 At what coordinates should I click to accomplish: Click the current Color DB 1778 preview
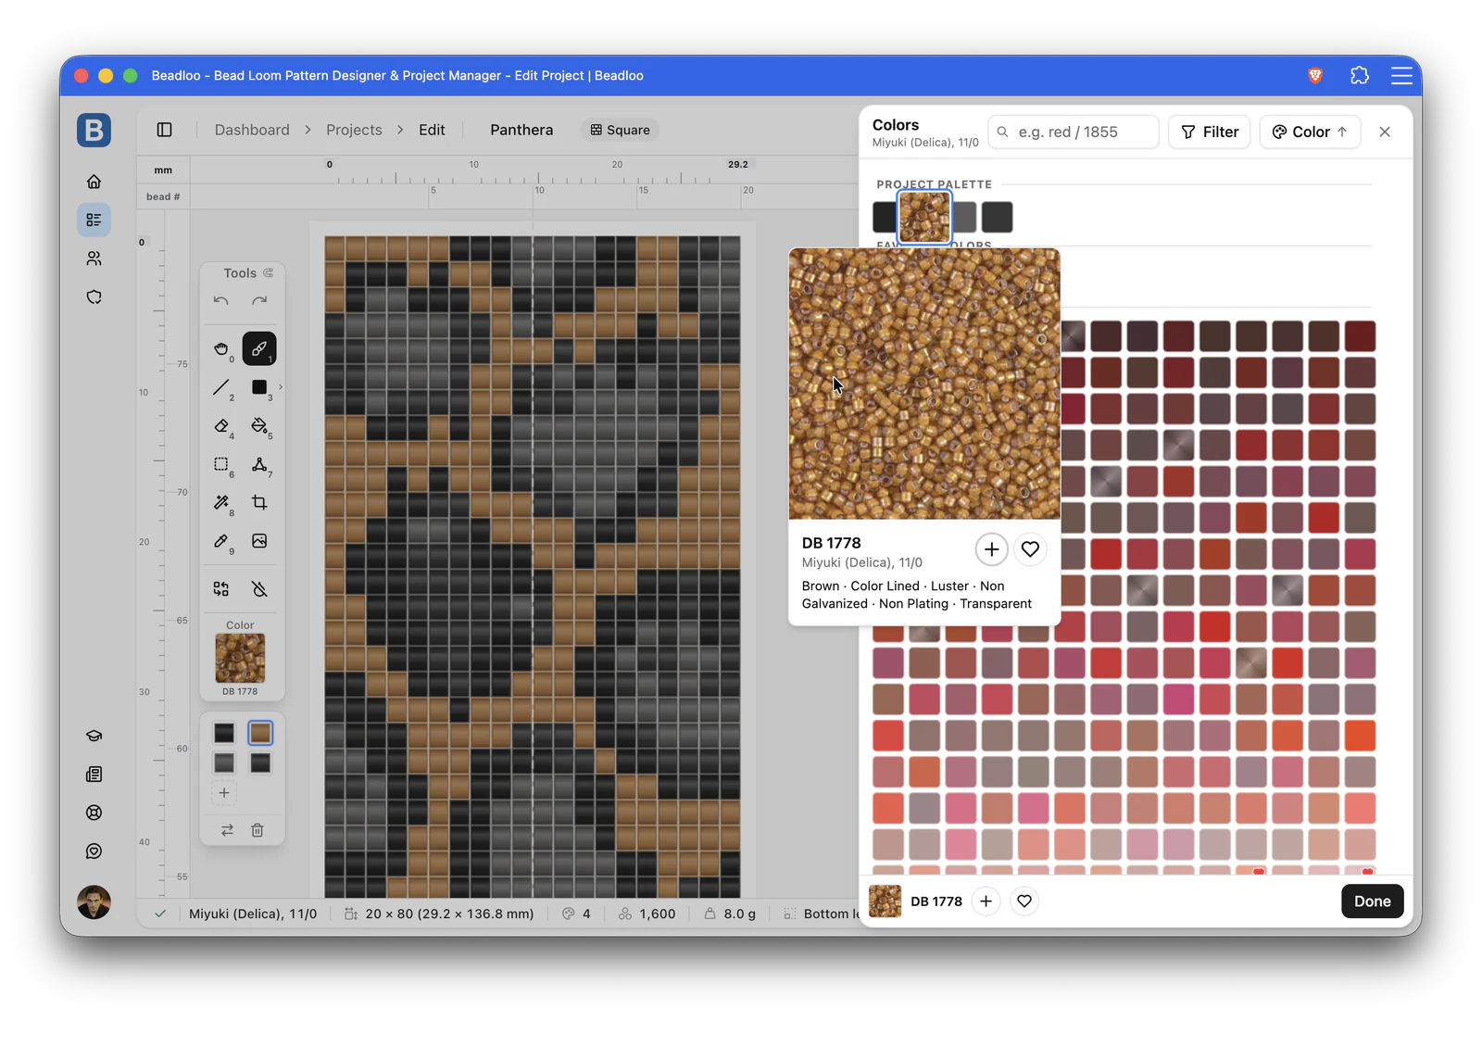point(240,658)
